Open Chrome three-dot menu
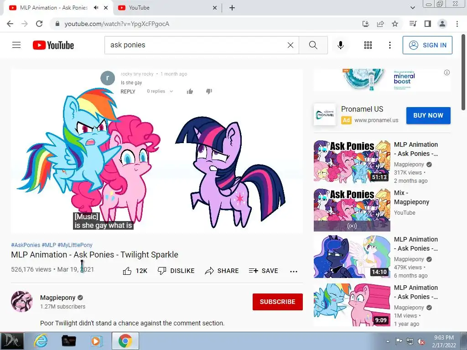Screen dimensions: 467x350 pyautogui.click(x=457, y=24)
